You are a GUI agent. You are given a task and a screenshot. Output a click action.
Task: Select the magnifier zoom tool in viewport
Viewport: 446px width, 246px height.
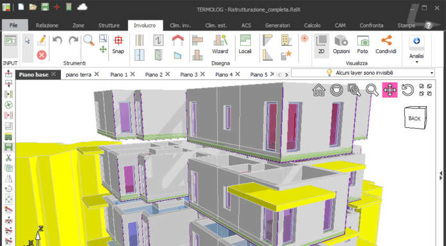372,90
